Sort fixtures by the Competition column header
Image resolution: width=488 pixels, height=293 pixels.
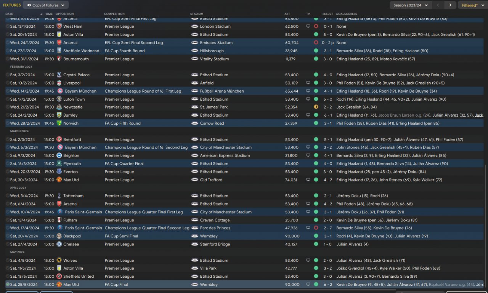point(114,14)
